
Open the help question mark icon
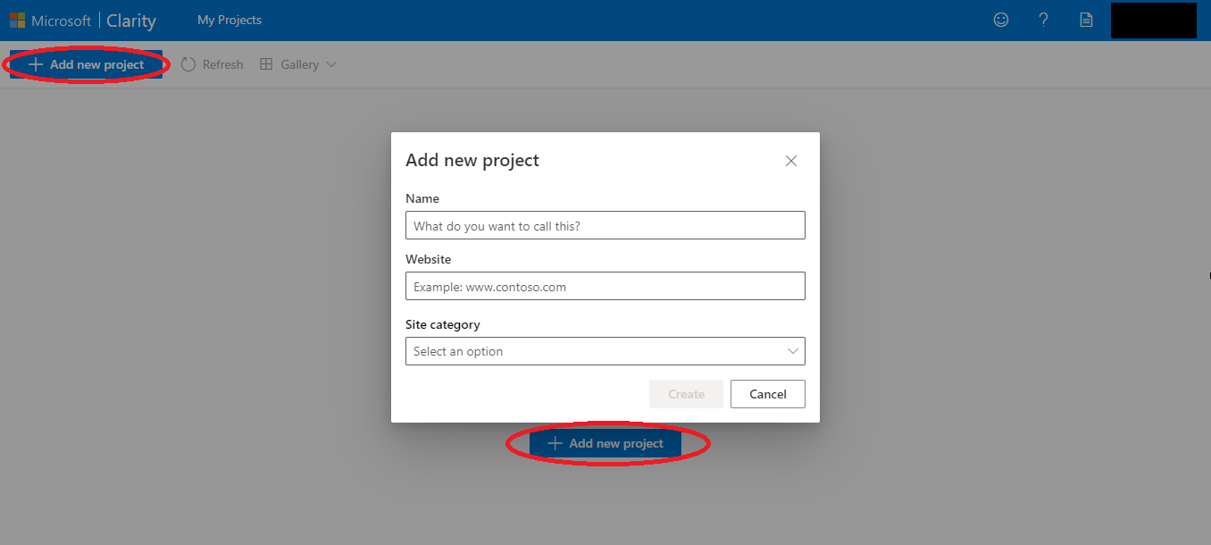click(1043, 20)
